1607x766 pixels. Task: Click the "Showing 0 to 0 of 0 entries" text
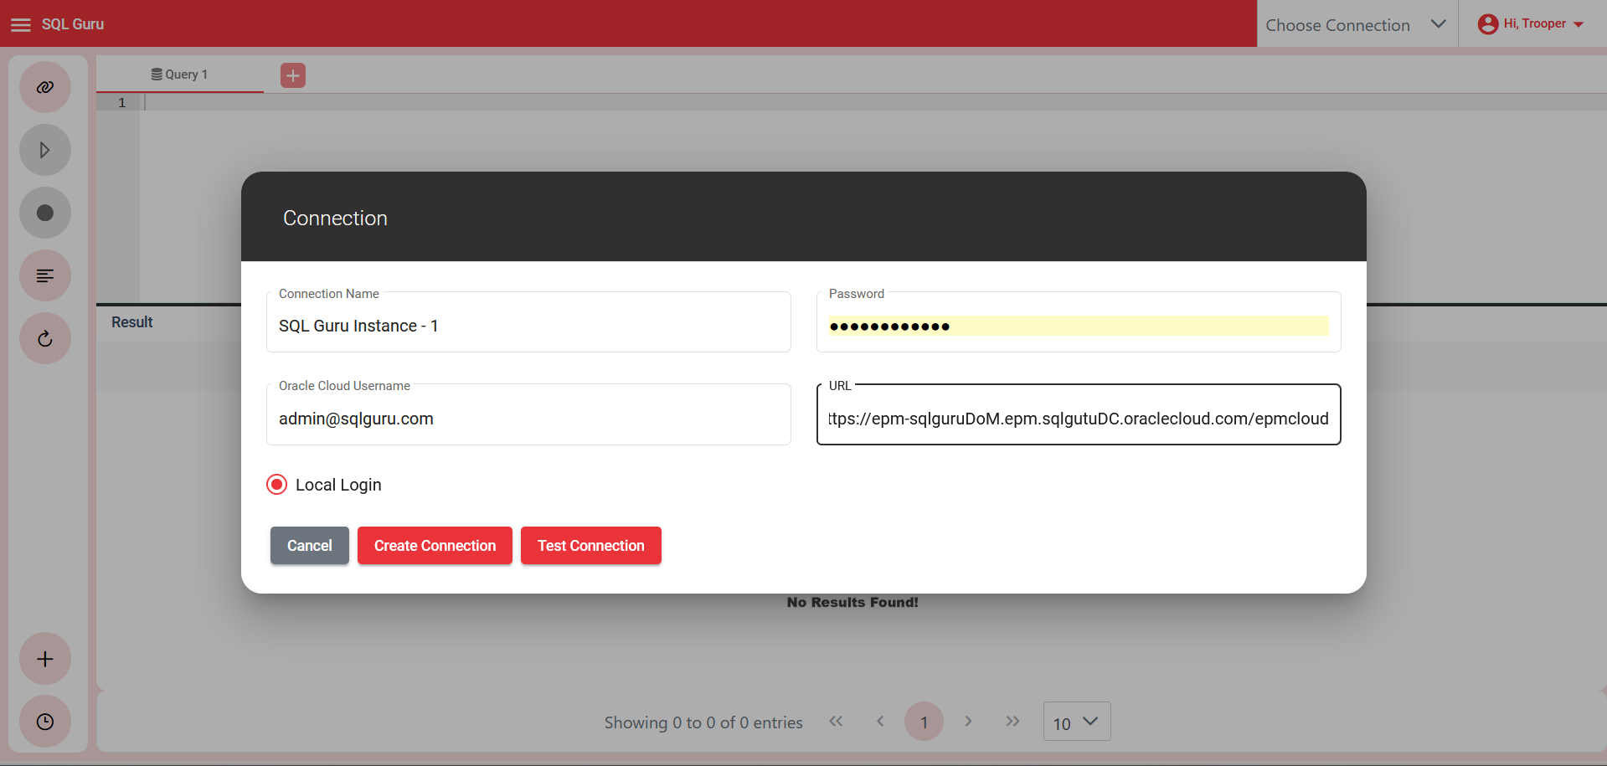(703, 722)
